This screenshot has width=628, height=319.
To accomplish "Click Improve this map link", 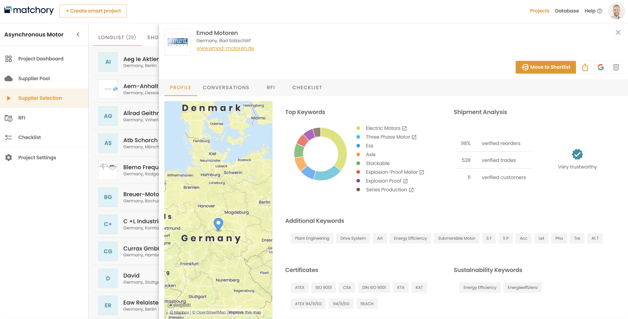I will click(x=245, y=312).
